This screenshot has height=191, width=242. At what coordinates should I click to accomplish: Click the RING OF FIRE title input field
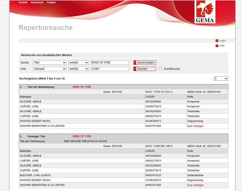[110, 63]
